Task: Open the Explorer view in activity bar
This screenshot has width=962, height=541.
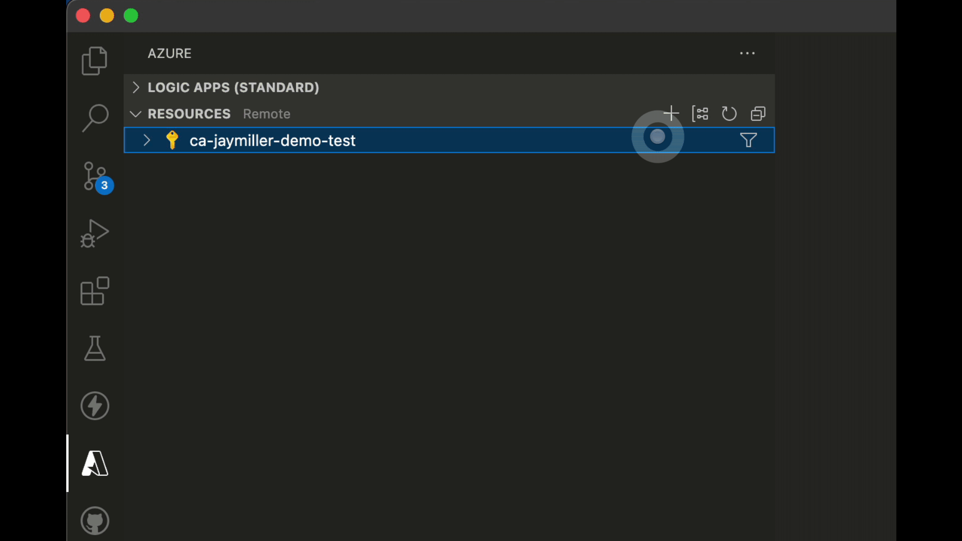Action: click(95, 61)
